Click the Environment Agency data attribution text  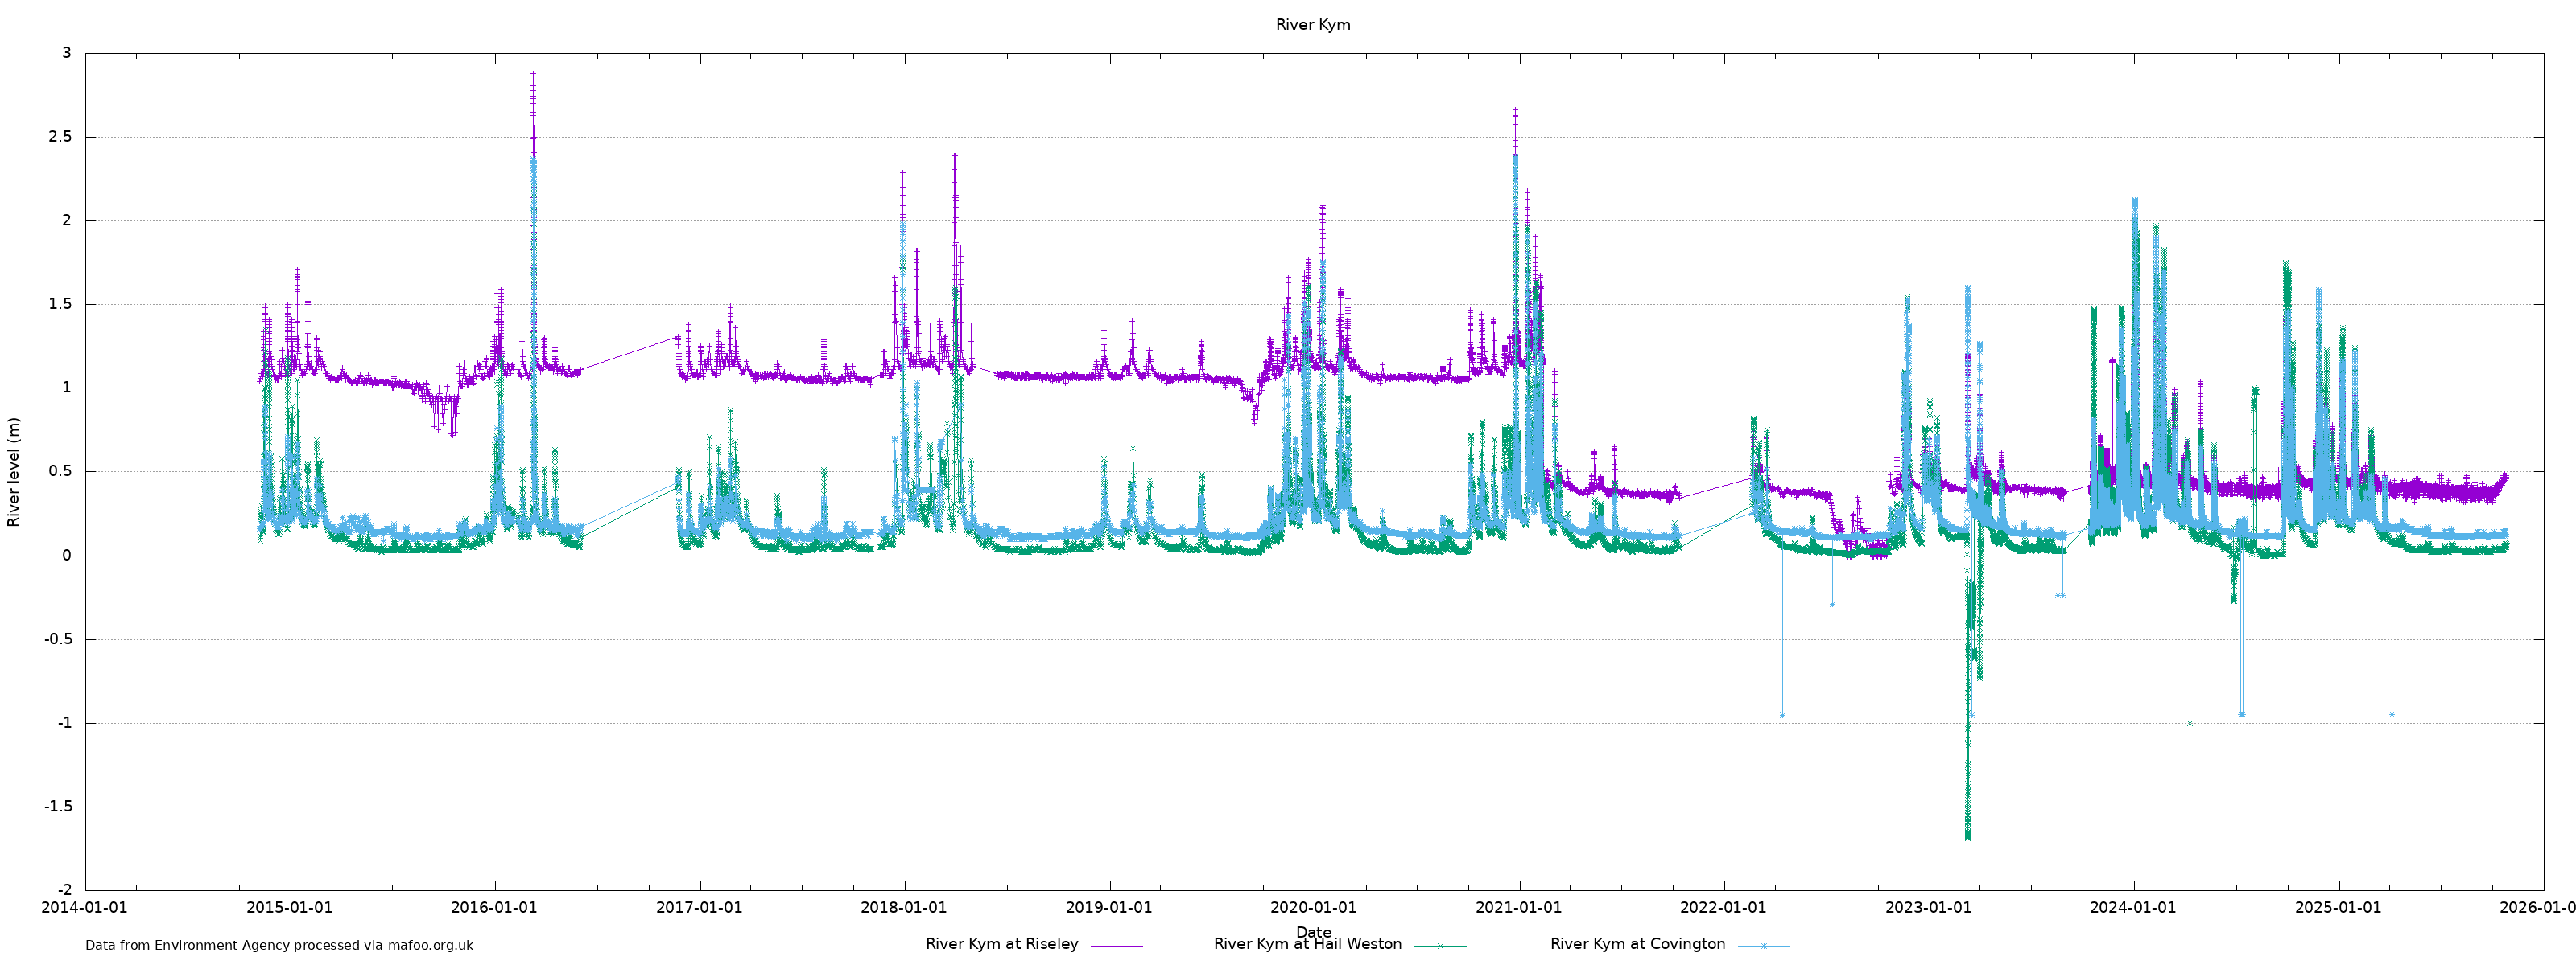pyautogui.click(x=279, y=945)
